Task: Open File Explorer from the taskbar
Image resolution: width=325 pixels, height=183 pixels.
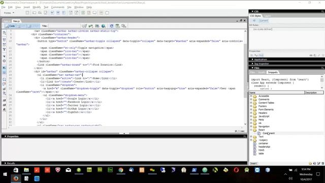Action: [x=26, y=170]
